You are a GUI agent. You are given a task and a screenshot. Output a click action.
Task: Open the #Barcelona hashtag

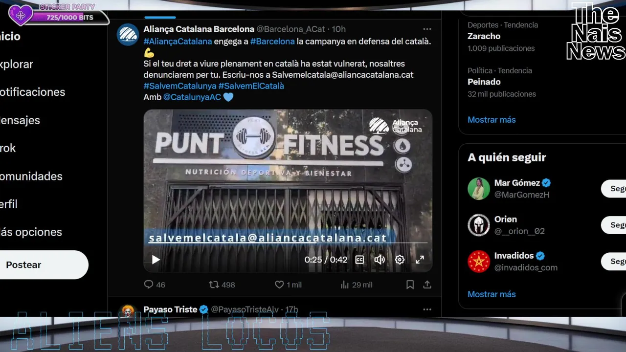[272, 42]
